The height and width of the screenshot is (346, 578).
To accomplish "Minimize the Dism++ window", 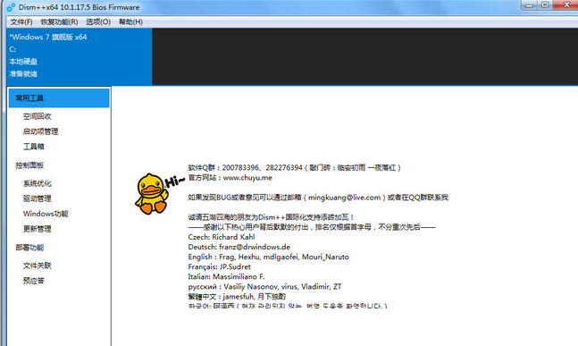I will tap(530, 5).
